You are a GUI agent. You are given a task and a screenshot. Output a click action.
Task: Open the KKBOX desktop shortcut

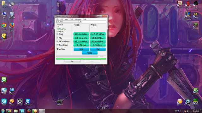pos(4,102)
